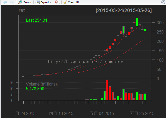Click the 'Last 254.31' label

click(x=37, y=20)
